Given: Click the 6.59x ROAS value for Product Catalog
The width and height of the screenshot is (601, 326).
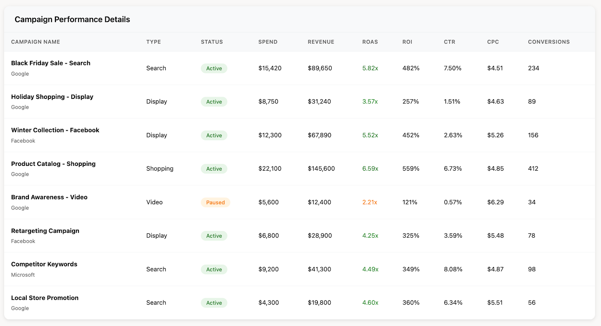Looking at the screenshot, I should point(370,169).
